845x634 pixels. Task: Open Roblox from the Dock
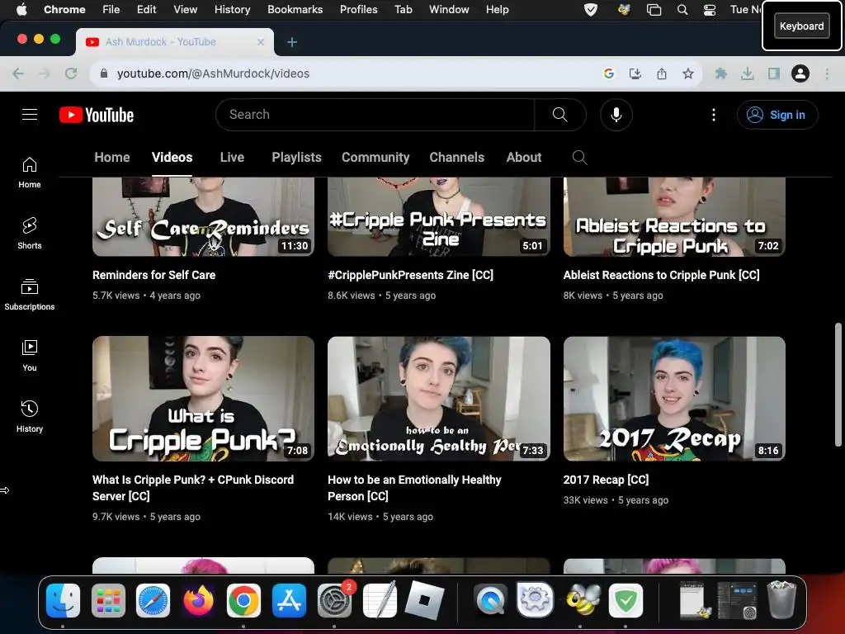tap(424, 601)
